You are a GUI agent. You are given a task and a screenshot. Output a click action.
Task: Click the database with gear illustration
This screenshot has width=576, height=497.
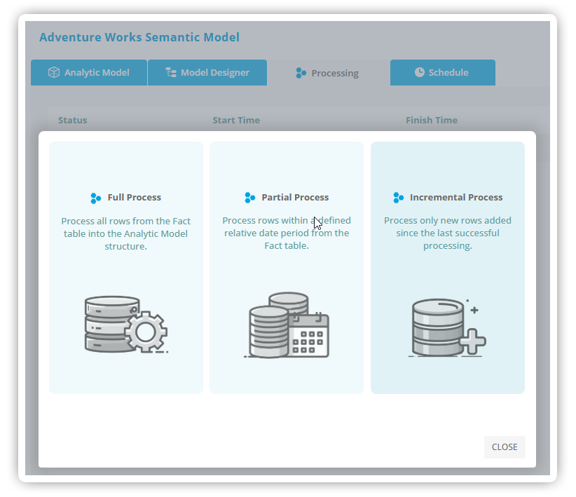126,325
